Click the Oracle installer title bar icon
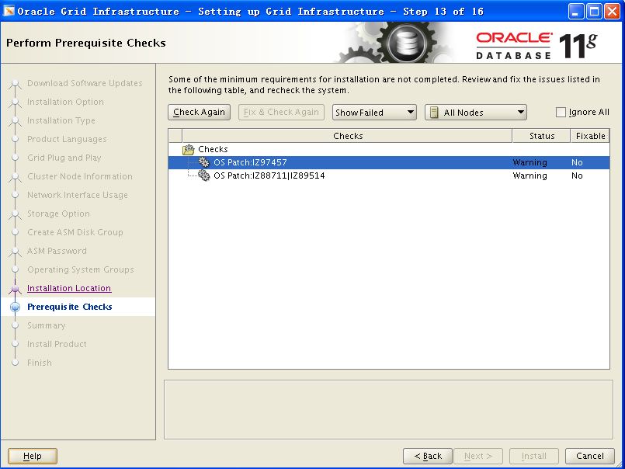Screen dimensions: 625x469 click(9, 11)
